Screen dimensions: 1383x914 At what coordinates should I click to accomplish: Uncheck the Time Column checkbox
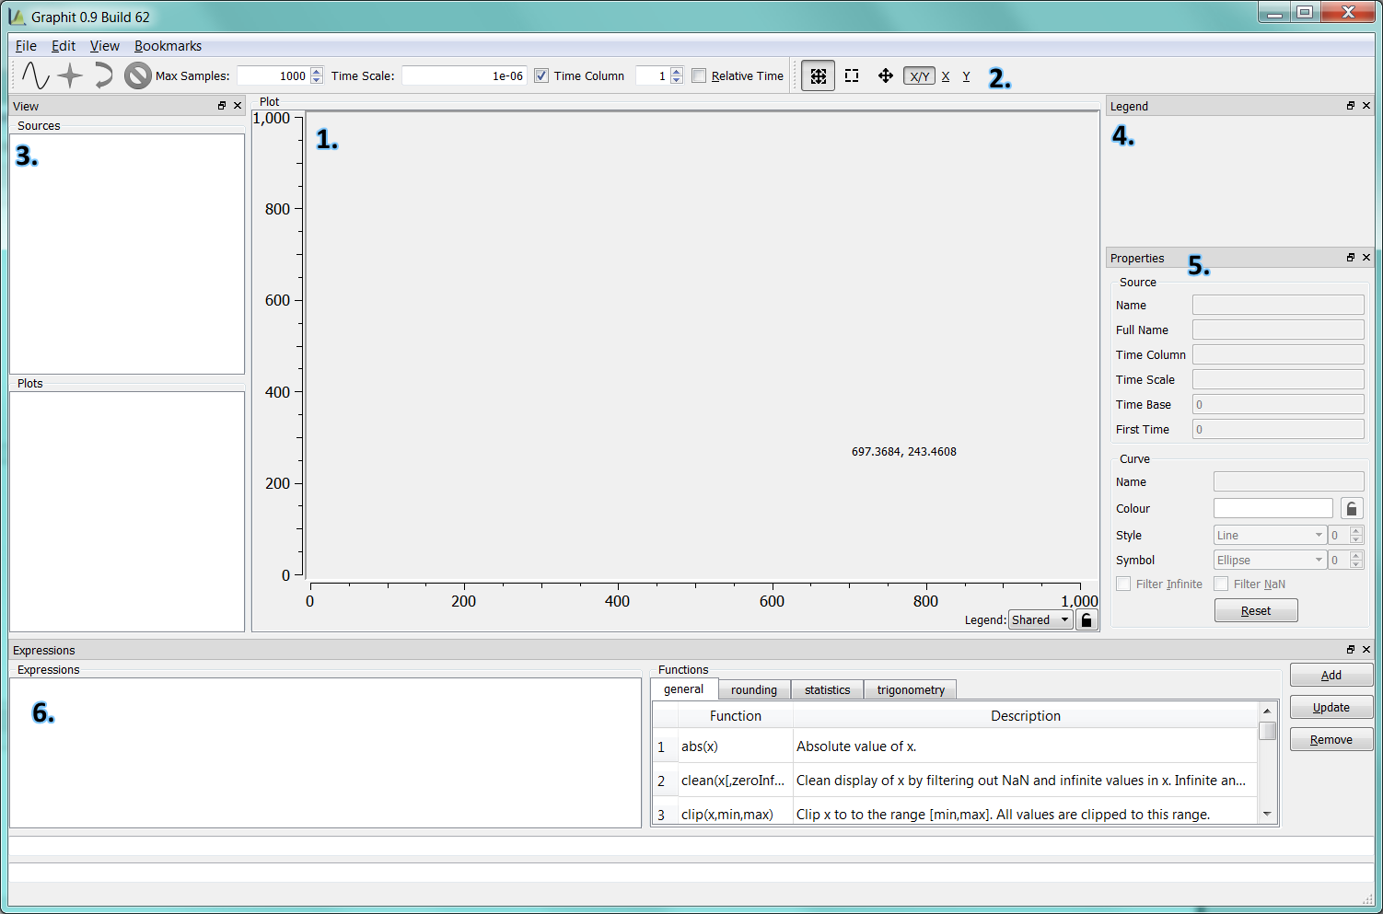tap(541, 76)
